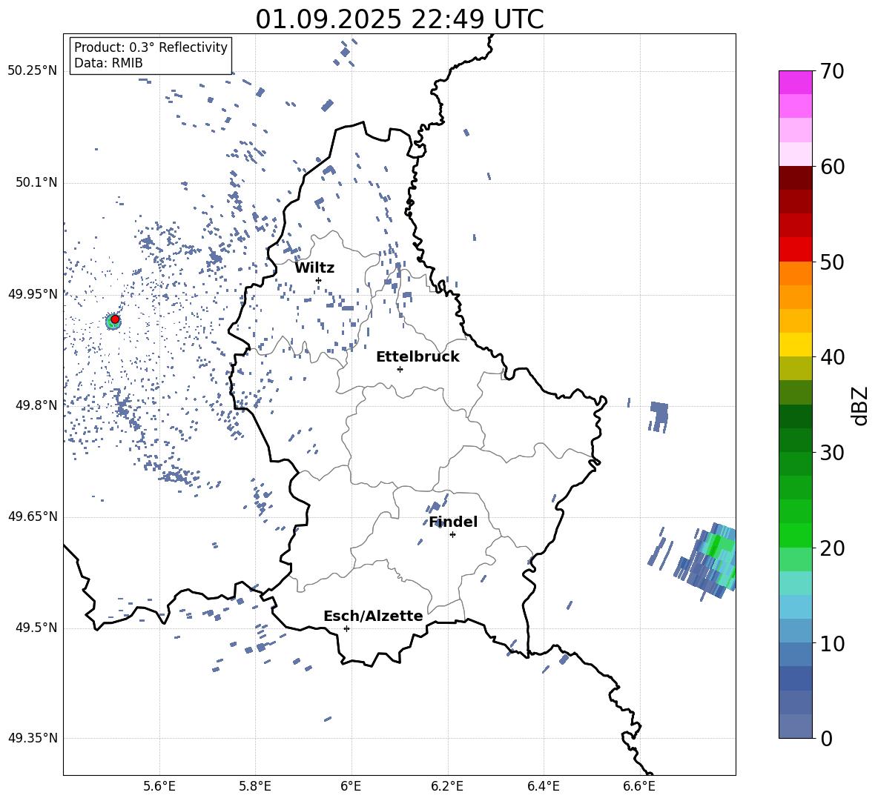Click the Ettelbruck city label

point(417,357)
